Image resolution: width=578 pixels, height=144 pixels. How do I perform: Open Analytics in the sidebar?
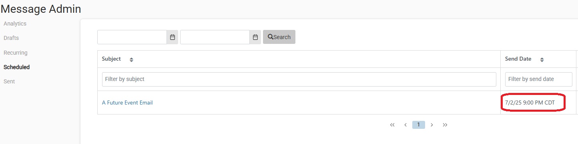click(x=15, y=24)
